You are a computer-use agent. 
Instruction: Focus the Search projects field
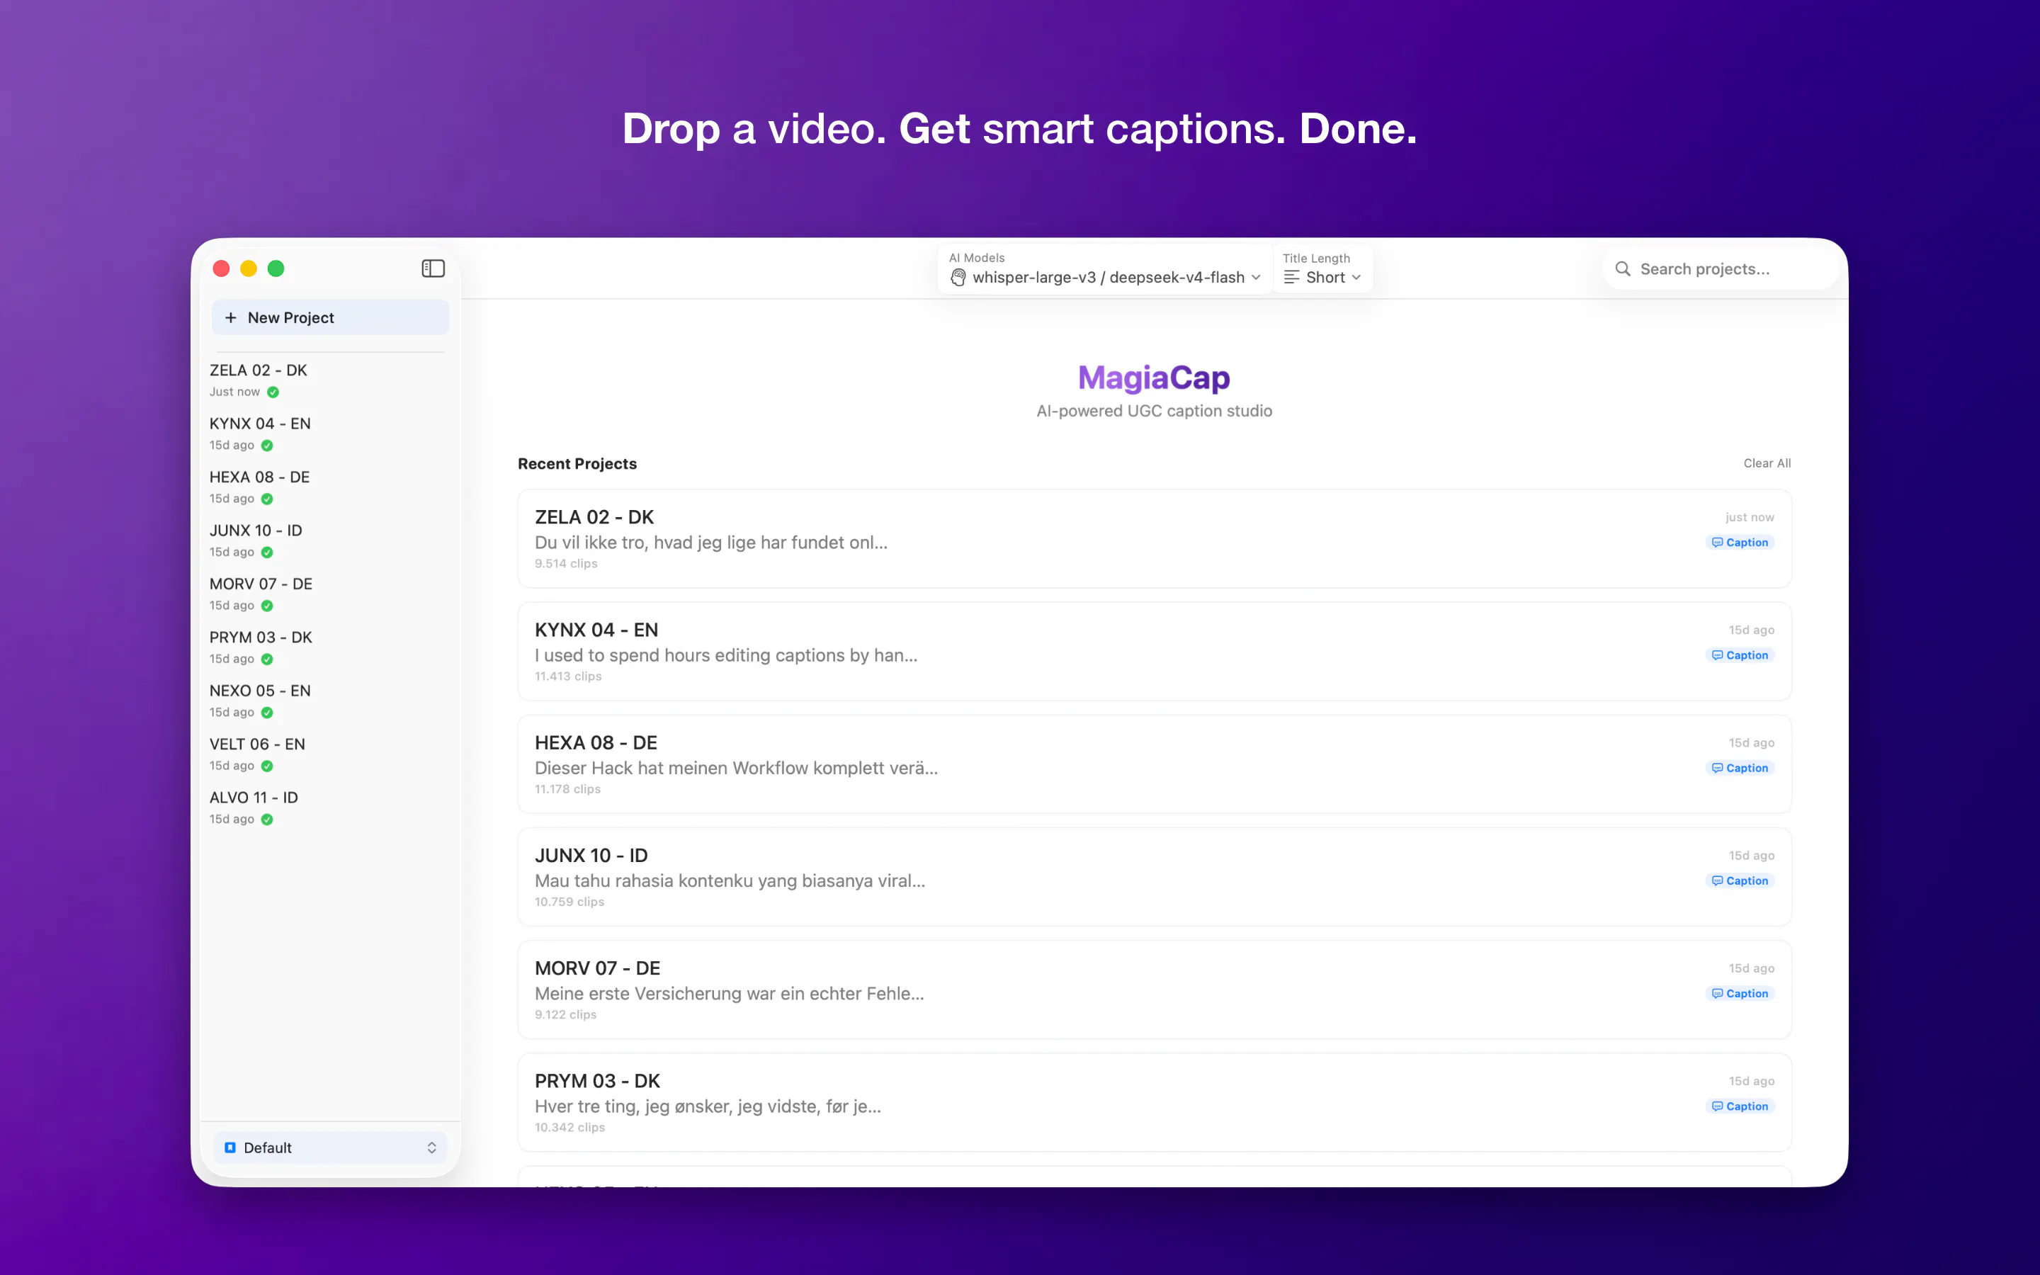pyautogui.click(x=1720, y=269)
